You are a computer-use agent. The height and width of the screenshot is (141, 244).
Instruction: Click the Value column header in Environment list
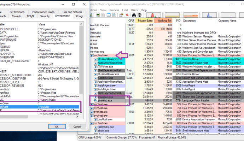[58, 24]
